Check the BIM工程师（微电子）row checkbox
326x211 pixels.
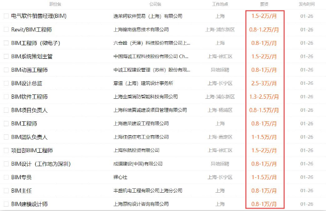pyautogui.click(x=6, y=43)
